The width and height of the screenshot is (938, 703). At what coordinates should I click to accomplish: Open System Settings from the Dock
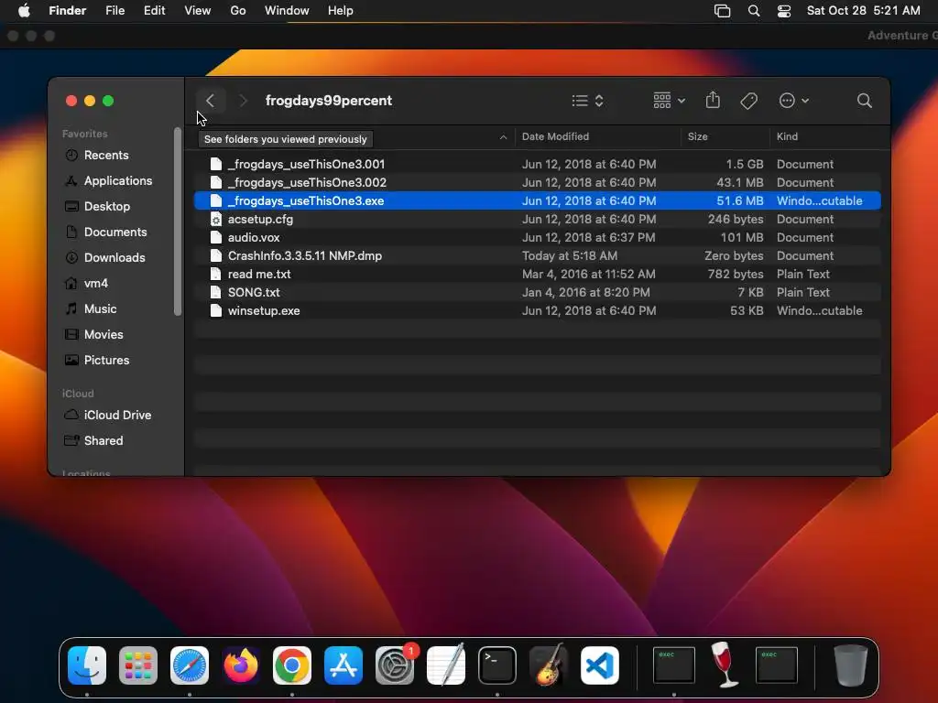(x=395, y=665)
